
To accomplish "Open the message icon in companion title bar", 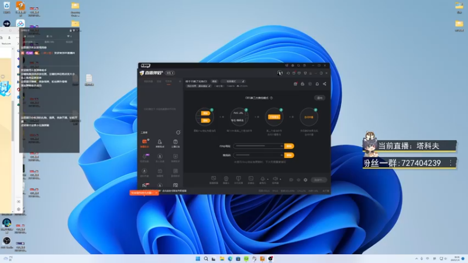I will (300, 73).
